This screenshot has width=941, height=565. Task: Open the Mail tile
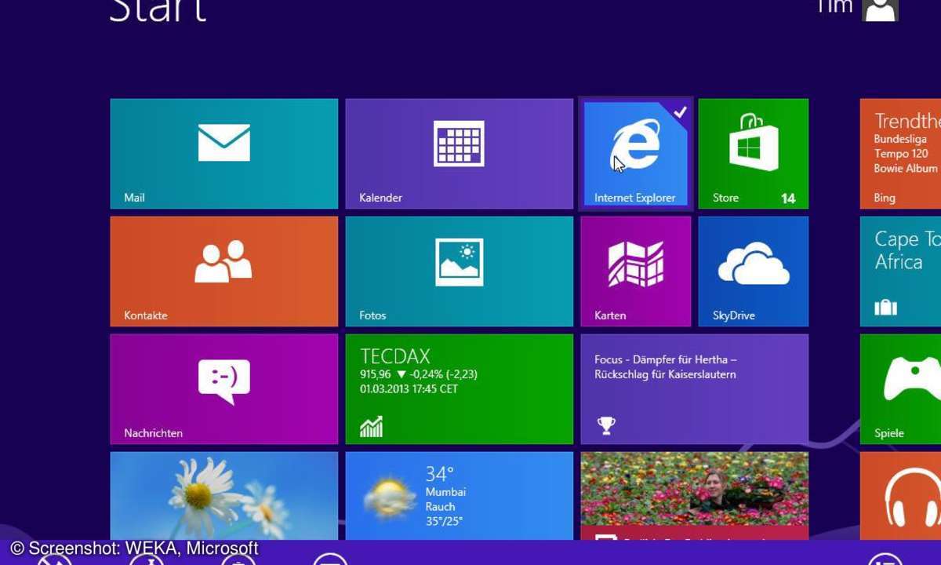(x=224, y=154)
